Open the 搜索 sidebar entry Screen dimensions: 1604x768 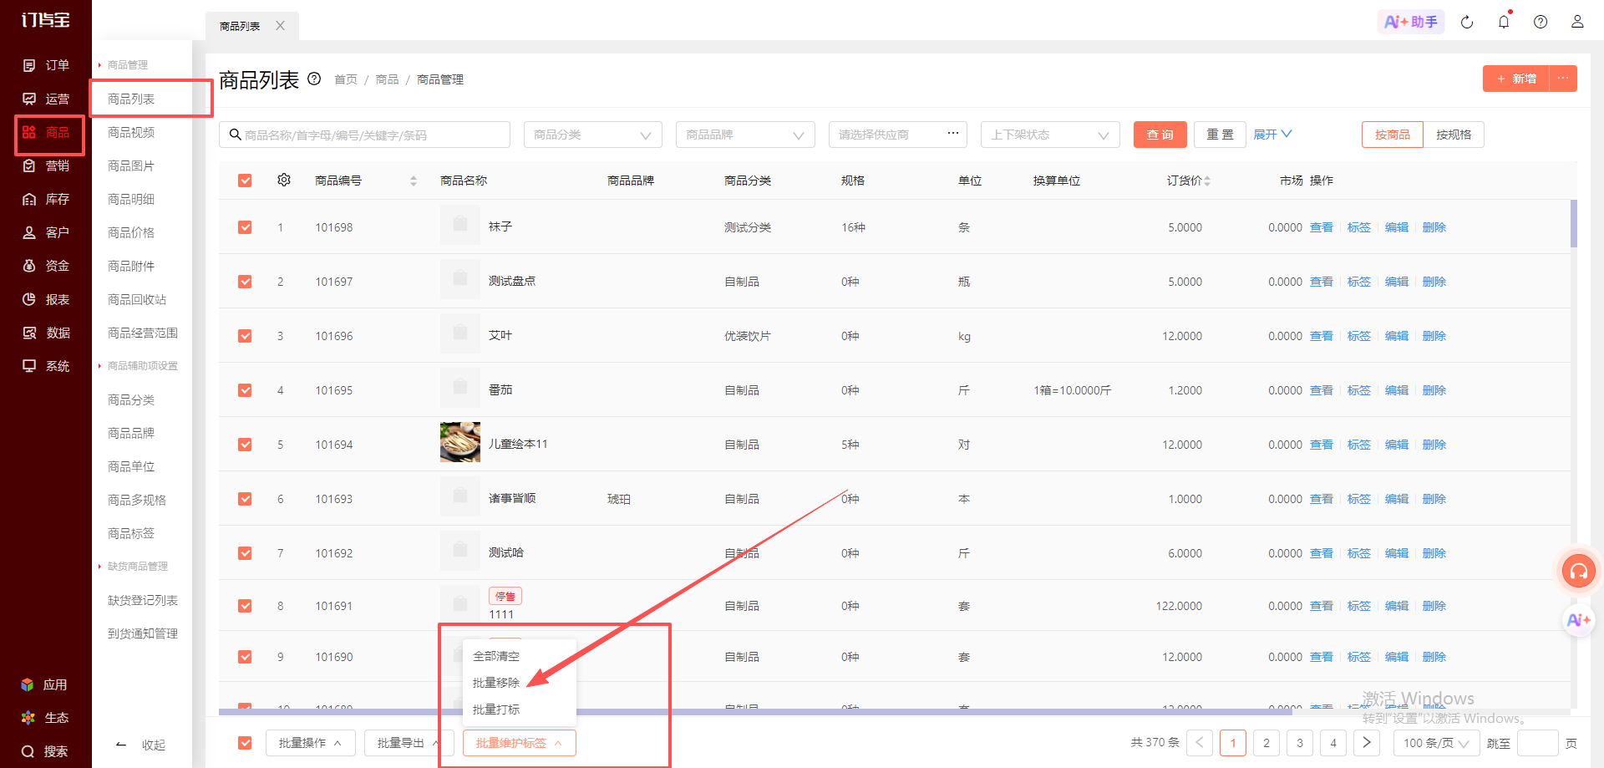click(x=46, y=751)
